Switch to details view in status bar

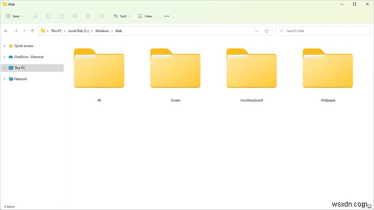tap(364, 207)
